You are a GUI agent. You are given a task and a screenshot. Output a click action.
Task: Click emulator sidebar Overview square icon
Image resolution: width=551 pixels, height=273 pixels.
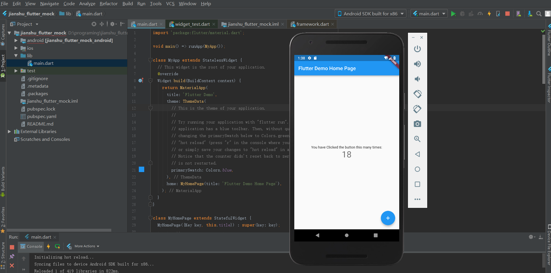(x=417, y=184)
